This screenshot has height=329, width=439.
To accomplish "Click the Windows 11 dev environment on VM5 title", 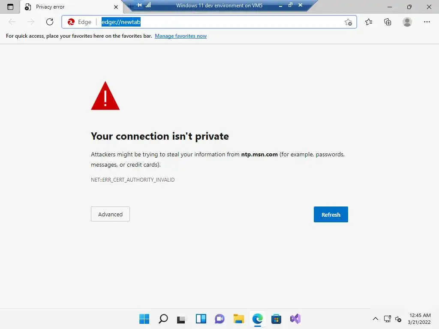I will pyautogui.click(x=219, y=5).
